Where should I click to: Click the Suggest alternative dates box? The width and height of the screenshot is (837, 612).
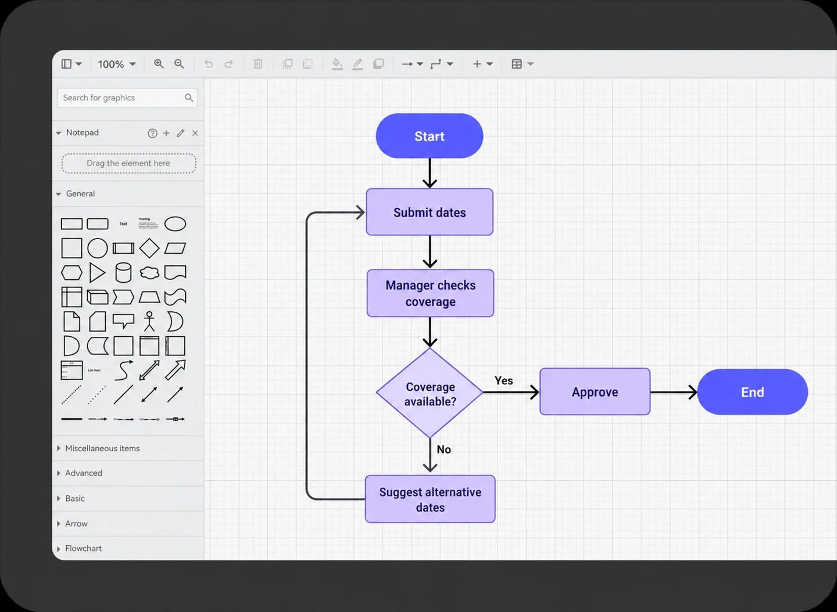(x=430, y=499)
